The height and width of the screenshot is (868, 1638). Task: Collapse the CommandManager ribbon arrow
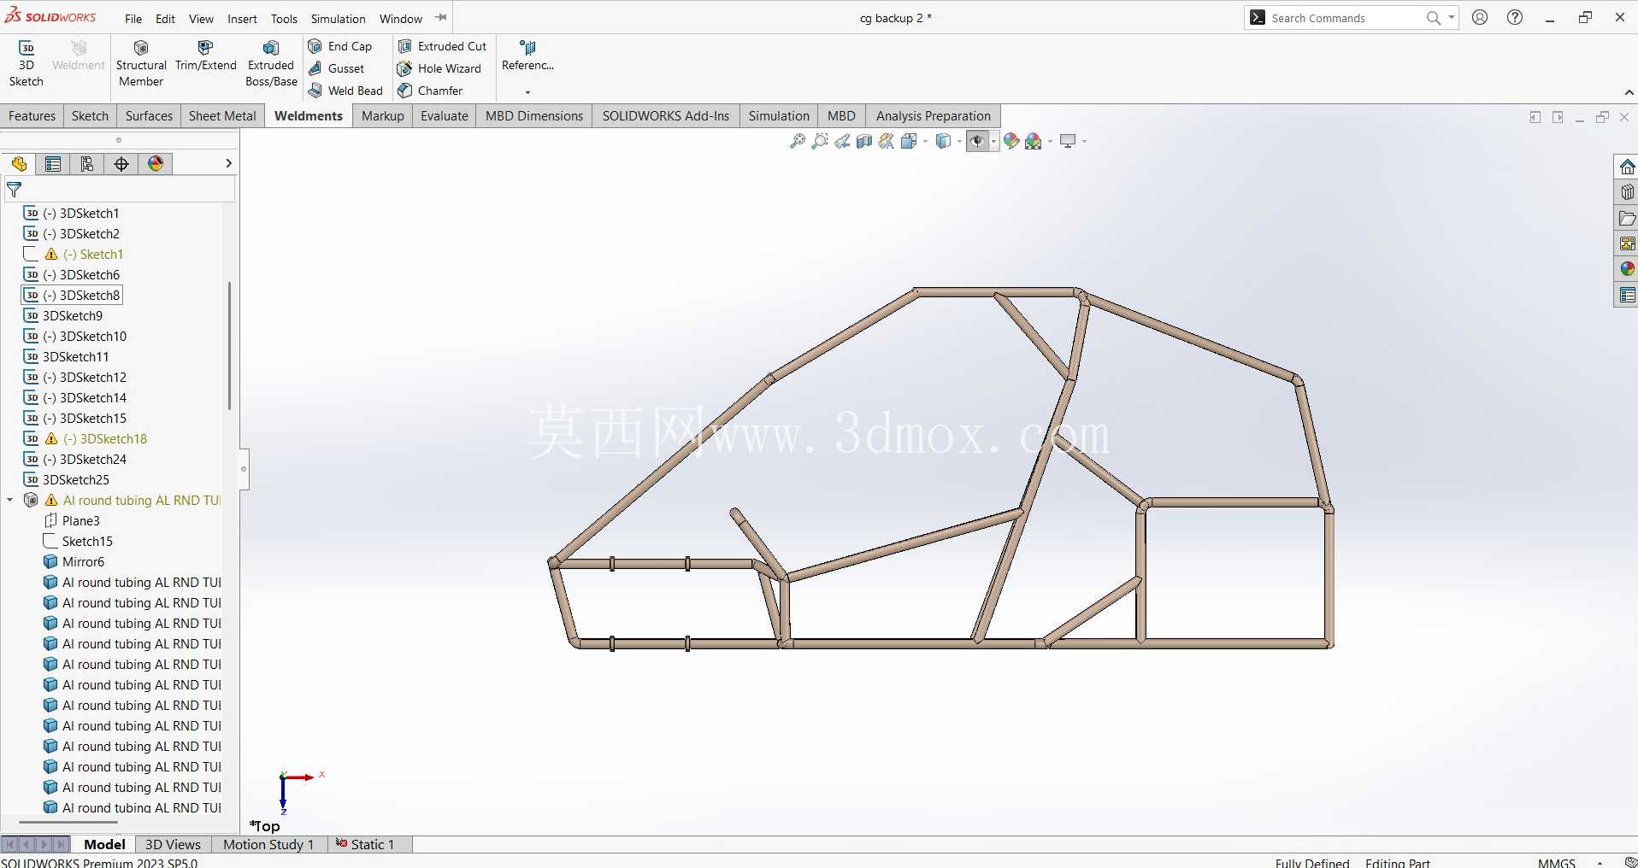1628,92
